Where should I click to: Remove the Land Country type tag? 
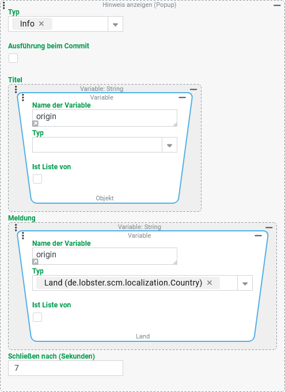[210, 283]
